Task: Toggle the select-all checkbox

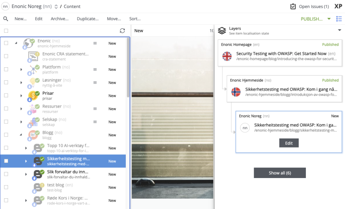Action: 6,30
